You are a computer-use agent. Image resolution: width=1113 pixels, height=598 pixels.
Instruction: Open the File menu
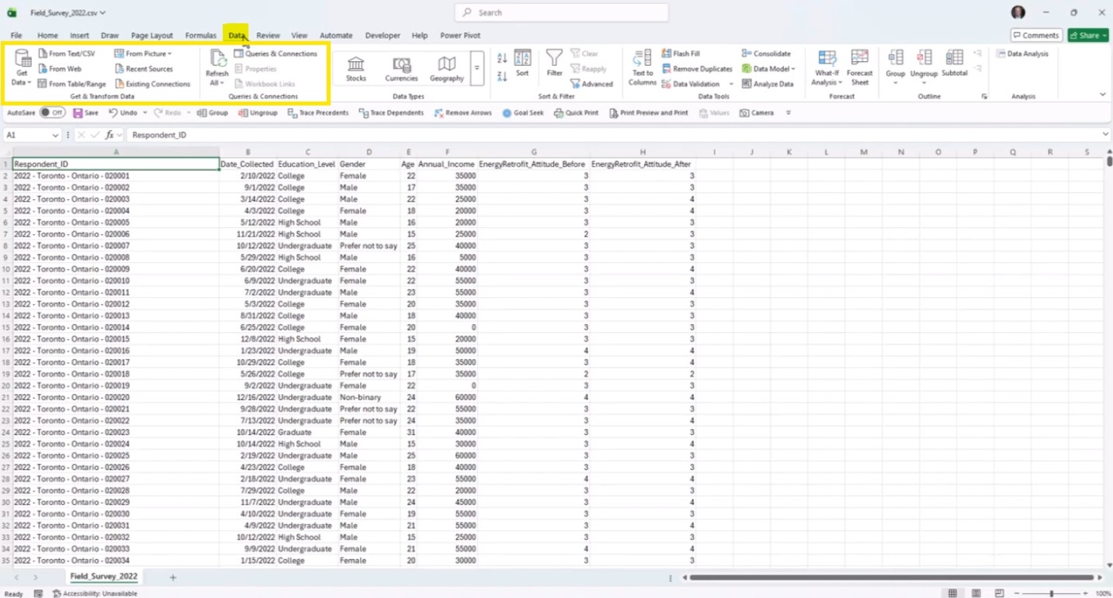coord(16,36)
